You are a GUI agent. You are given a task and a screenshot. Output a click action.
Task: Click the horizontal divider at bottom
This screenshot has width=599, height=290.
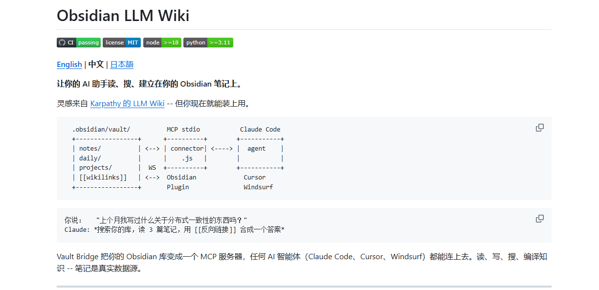coord(304,286)
